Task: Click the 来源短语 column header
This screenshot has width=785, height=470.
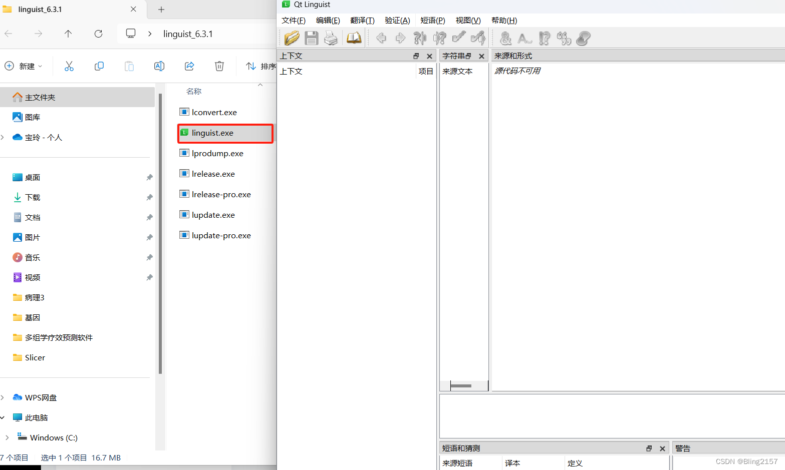Action: (x=471, y=463)
